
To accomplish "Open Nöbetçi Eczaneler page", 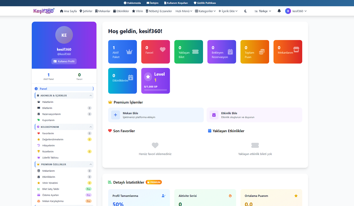I will point(159,11).
